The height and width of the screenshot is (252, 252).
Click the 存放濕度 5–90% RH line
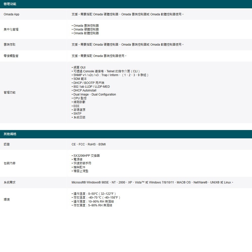[x=92, y=205]
